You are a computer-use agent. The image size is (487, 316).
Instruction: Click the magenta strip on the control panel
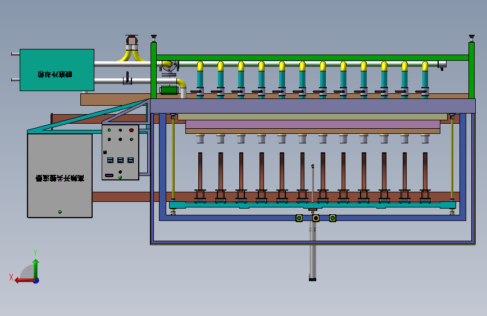tap(109, 175)
